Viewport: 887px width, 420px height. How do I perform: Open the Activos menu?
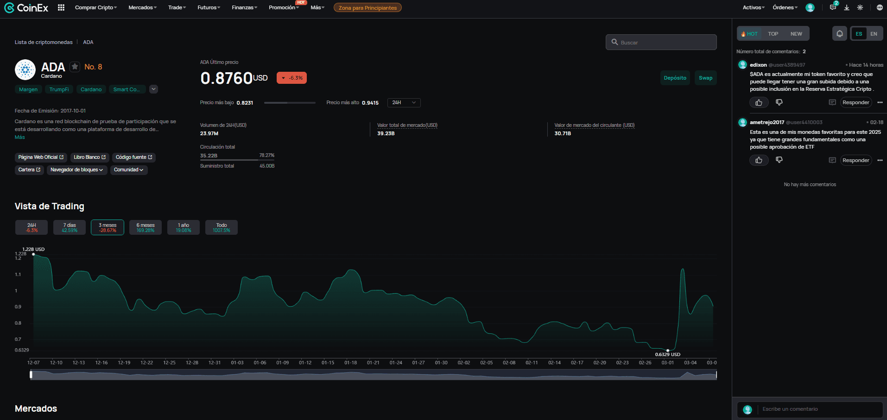pos(754,7)
